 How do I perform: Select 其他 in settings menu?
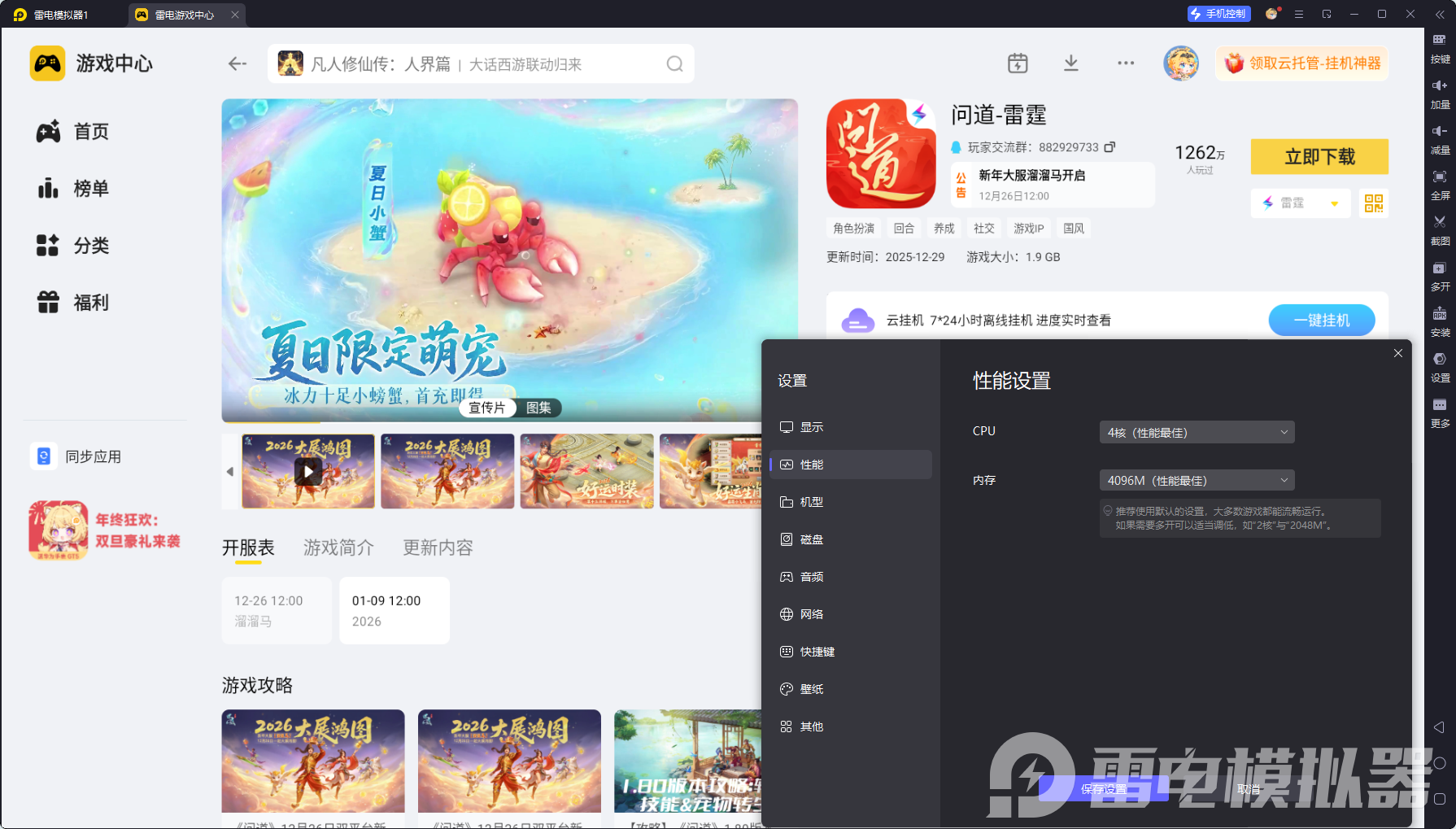851,726
